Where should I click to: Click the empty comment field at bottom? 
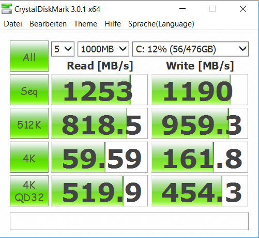coord(129,221)
